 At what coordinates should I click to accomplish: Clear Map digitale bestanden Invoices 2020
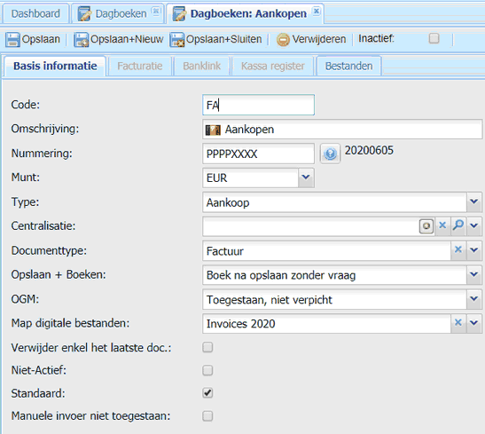(458, 322)
